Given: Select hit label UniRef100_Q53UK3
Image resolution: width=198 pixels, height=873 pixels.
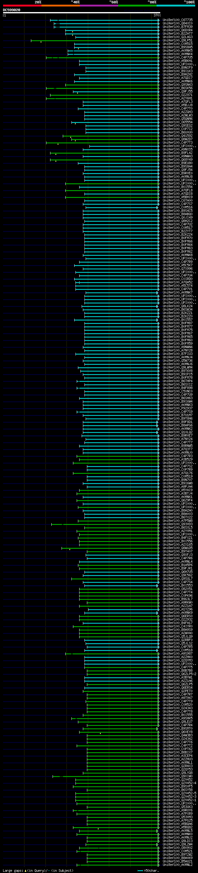Looking at the screenshot, I should 177,807.
